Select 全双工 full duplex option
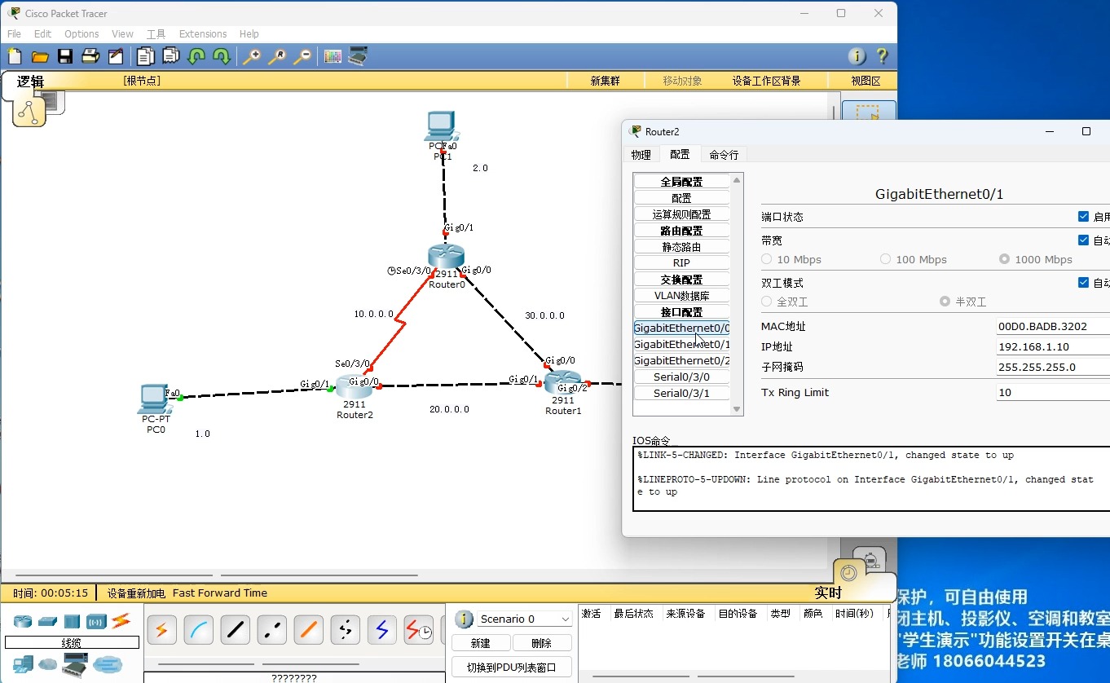The height and width of the screenshot is (683, 1110). coord(767,302)
